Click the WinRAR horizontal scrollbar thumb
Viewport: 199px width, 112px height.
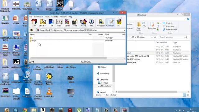point(69,58)
